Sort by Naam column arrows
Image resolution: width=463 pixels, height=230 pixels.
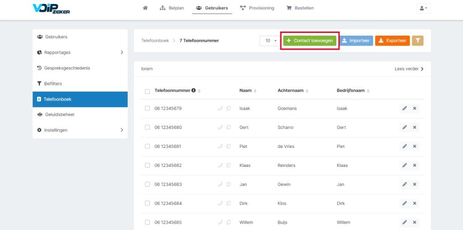[255, 91]
